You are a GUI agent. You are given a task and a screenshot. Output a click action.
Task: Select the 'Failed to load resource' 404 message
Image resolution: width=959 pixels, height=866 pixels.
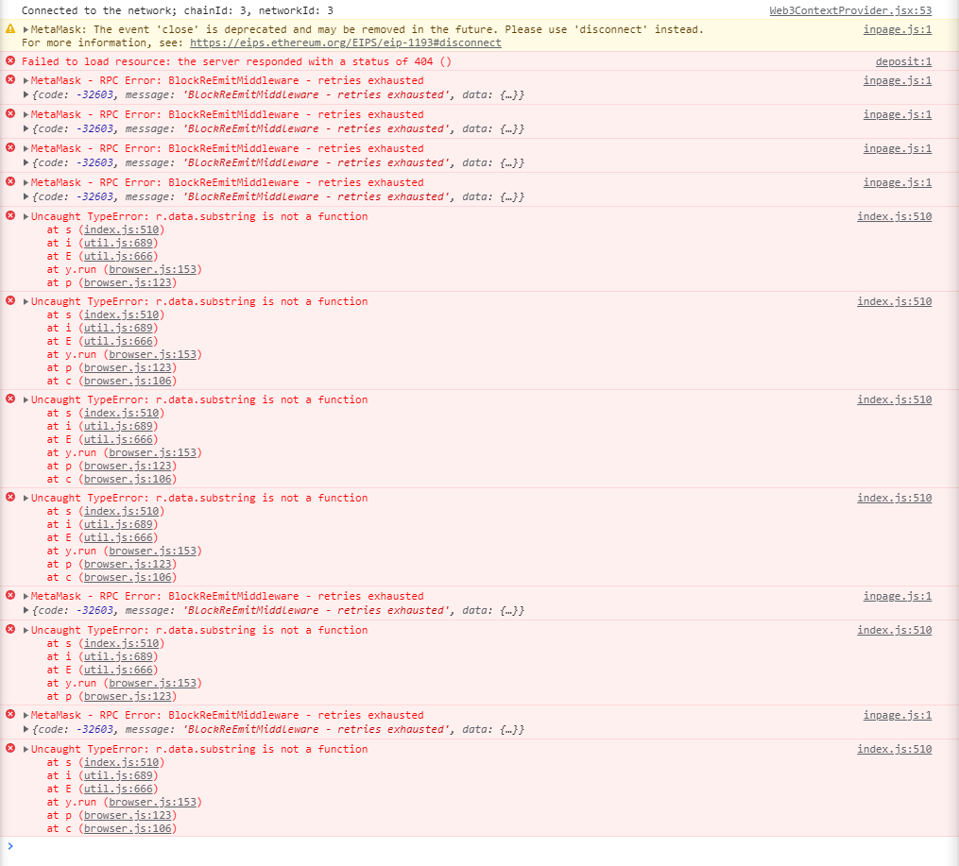tap(236, 61)
